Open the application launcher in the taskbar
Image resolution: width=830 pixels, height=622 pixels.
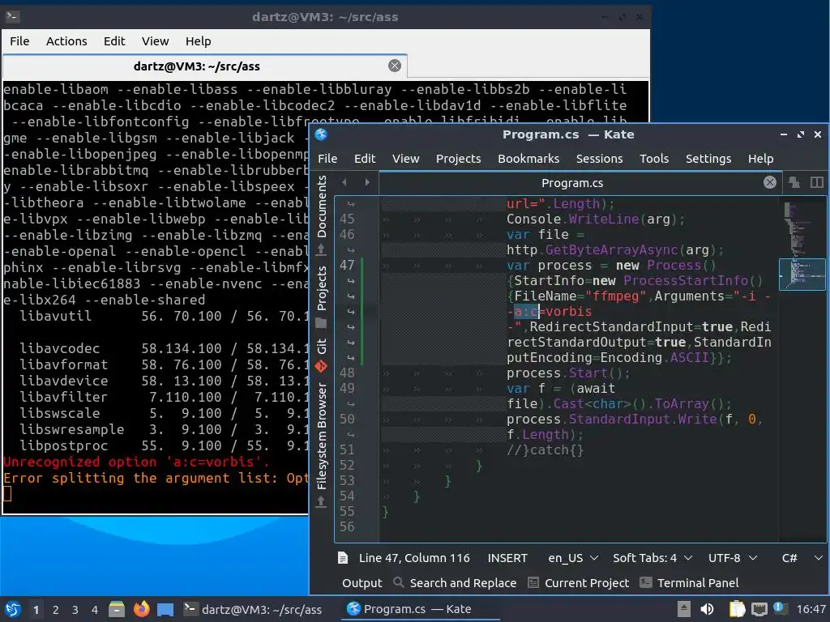(13, 609)
